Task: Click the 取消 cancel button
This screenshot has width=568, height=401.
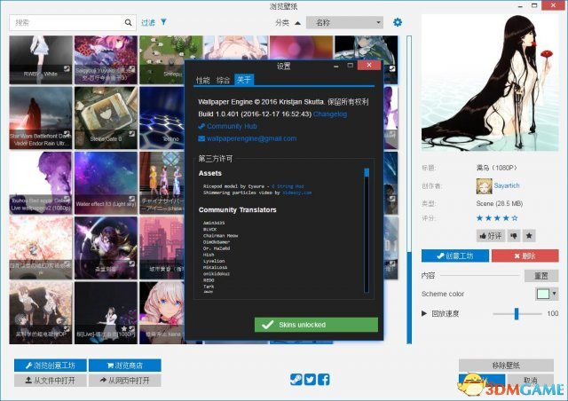Action: (531, 381)
